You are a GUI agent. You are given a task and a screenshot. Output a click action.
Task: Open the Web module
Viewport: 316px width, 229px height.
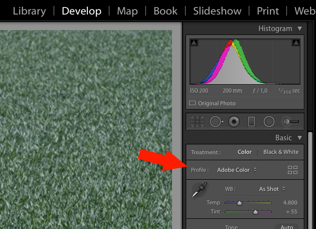305,11
